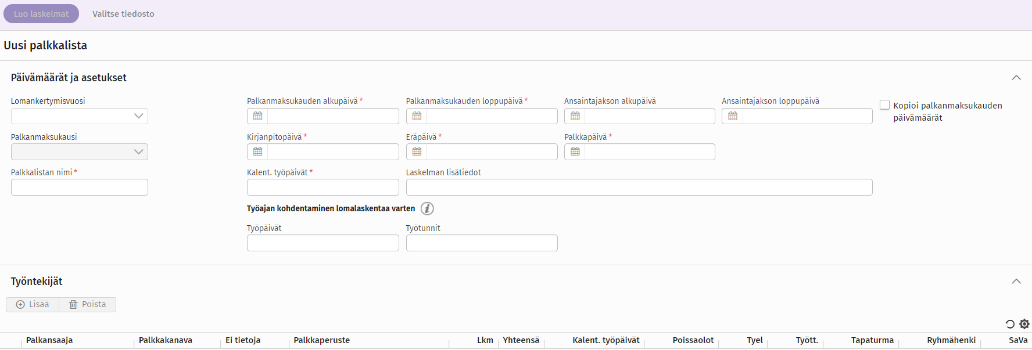Click Valitse tiedosto to choose file
Image resolution: width=1032 pixels, height=350 pixels.
point(123,14)
